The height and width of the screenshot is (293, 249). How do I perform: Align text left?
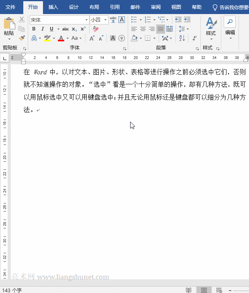click(x=134, y=29)
